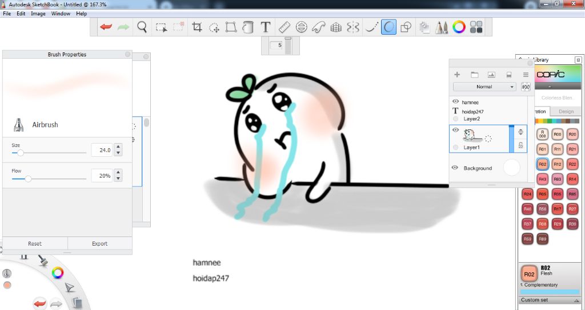This screenshot has height=310, width=585.
Task: Toggle Layer1 lock transparency icon
Action: 521,145
